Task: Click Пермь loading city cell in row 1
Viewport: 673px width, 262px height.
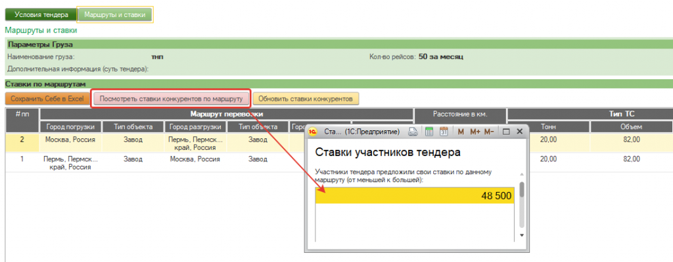Action: tap(71, 163)
